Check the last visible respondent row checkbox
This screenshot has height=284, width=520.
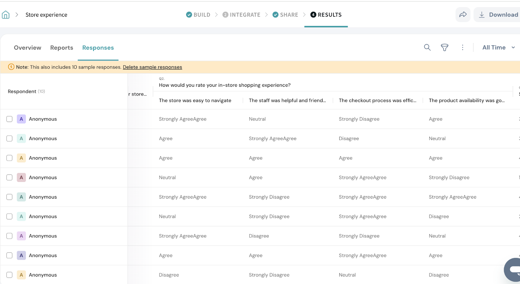(x=9, y=275)
